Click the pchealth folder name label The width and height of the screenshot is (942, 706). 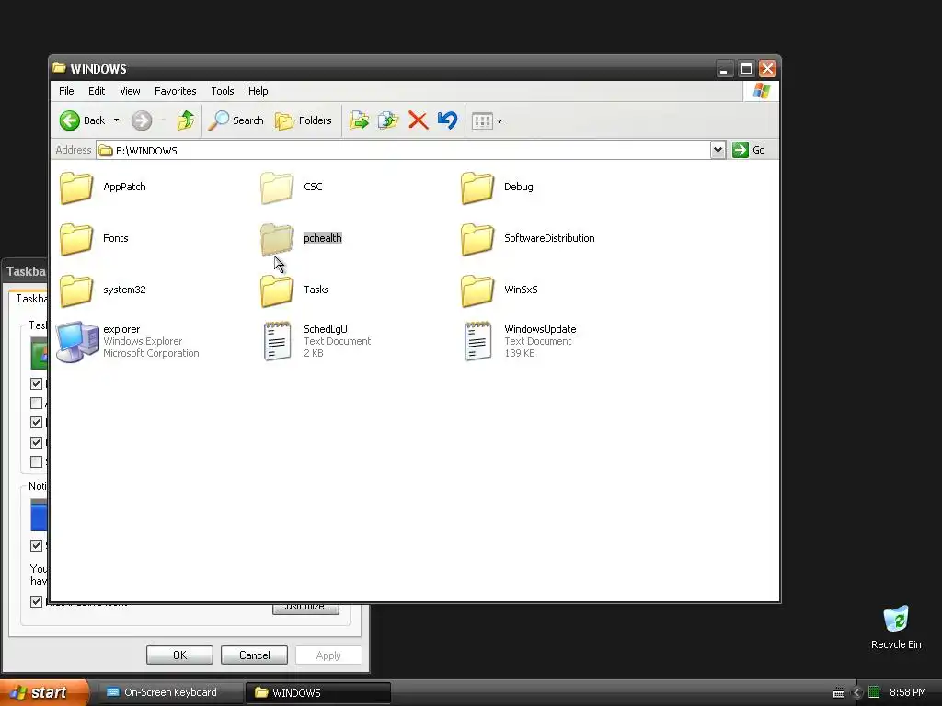(323, 238)
